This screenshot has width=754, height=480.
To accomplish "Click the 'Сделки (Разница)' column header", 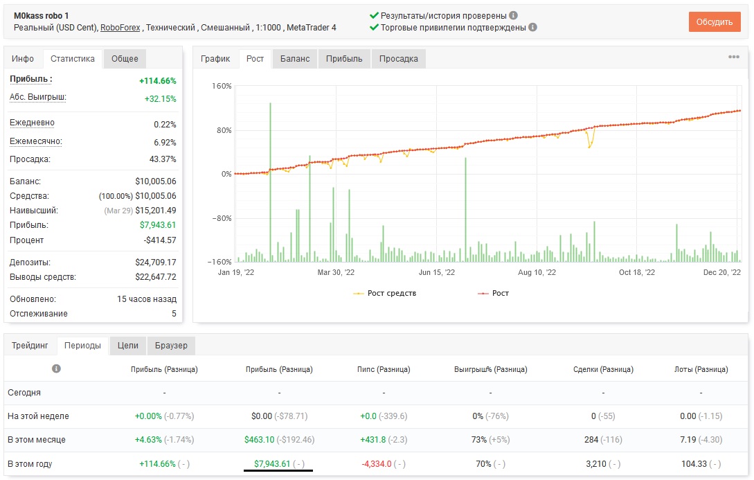I will (603, 369).
